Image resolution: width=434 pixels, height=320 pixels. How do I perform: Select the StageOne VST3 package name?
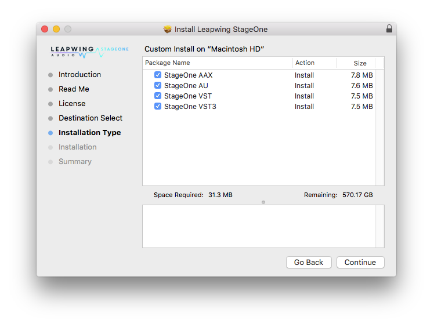point(190,107)
